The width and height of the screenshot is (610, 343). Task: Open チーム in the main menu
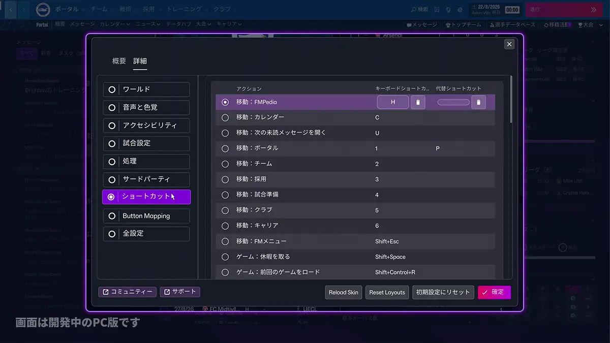99,9
